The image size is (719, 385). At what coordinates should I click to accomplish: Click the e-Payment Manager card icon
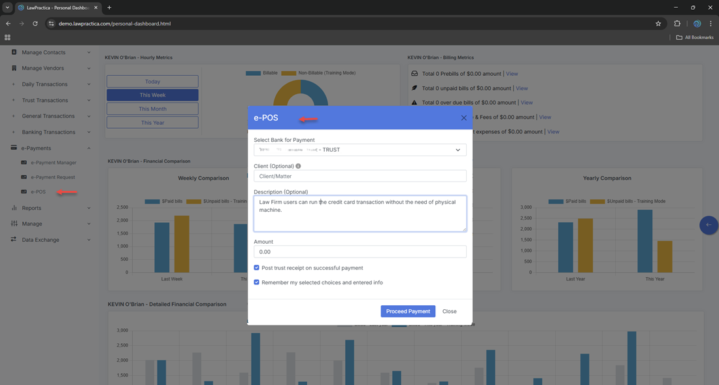[24, 163]
